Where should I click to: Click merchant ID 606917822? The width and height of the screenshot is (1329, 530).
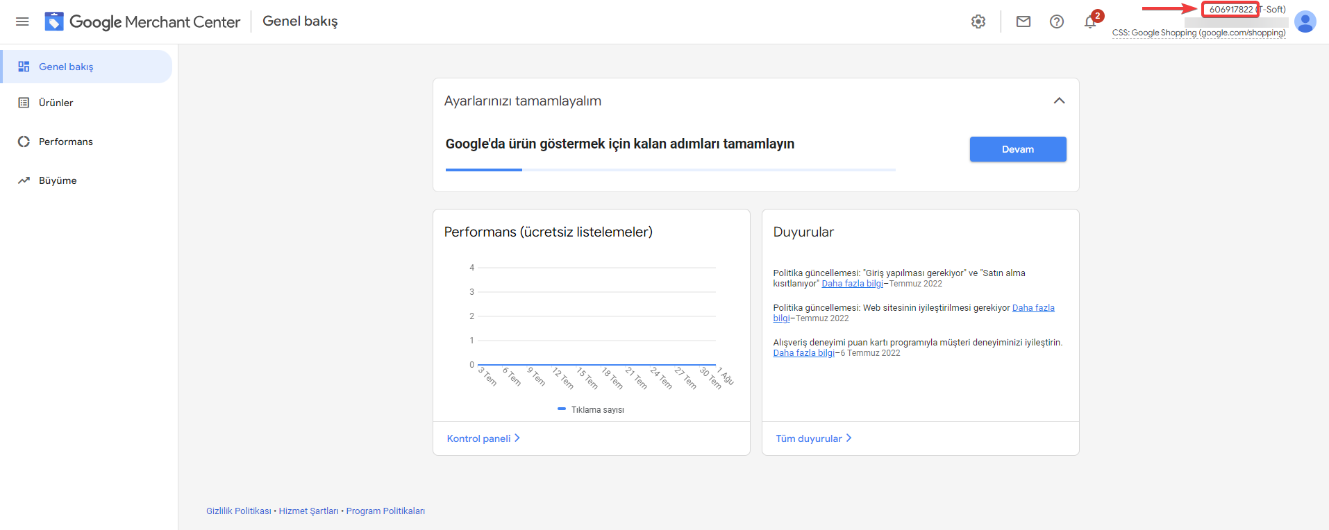click(1231, 10)
